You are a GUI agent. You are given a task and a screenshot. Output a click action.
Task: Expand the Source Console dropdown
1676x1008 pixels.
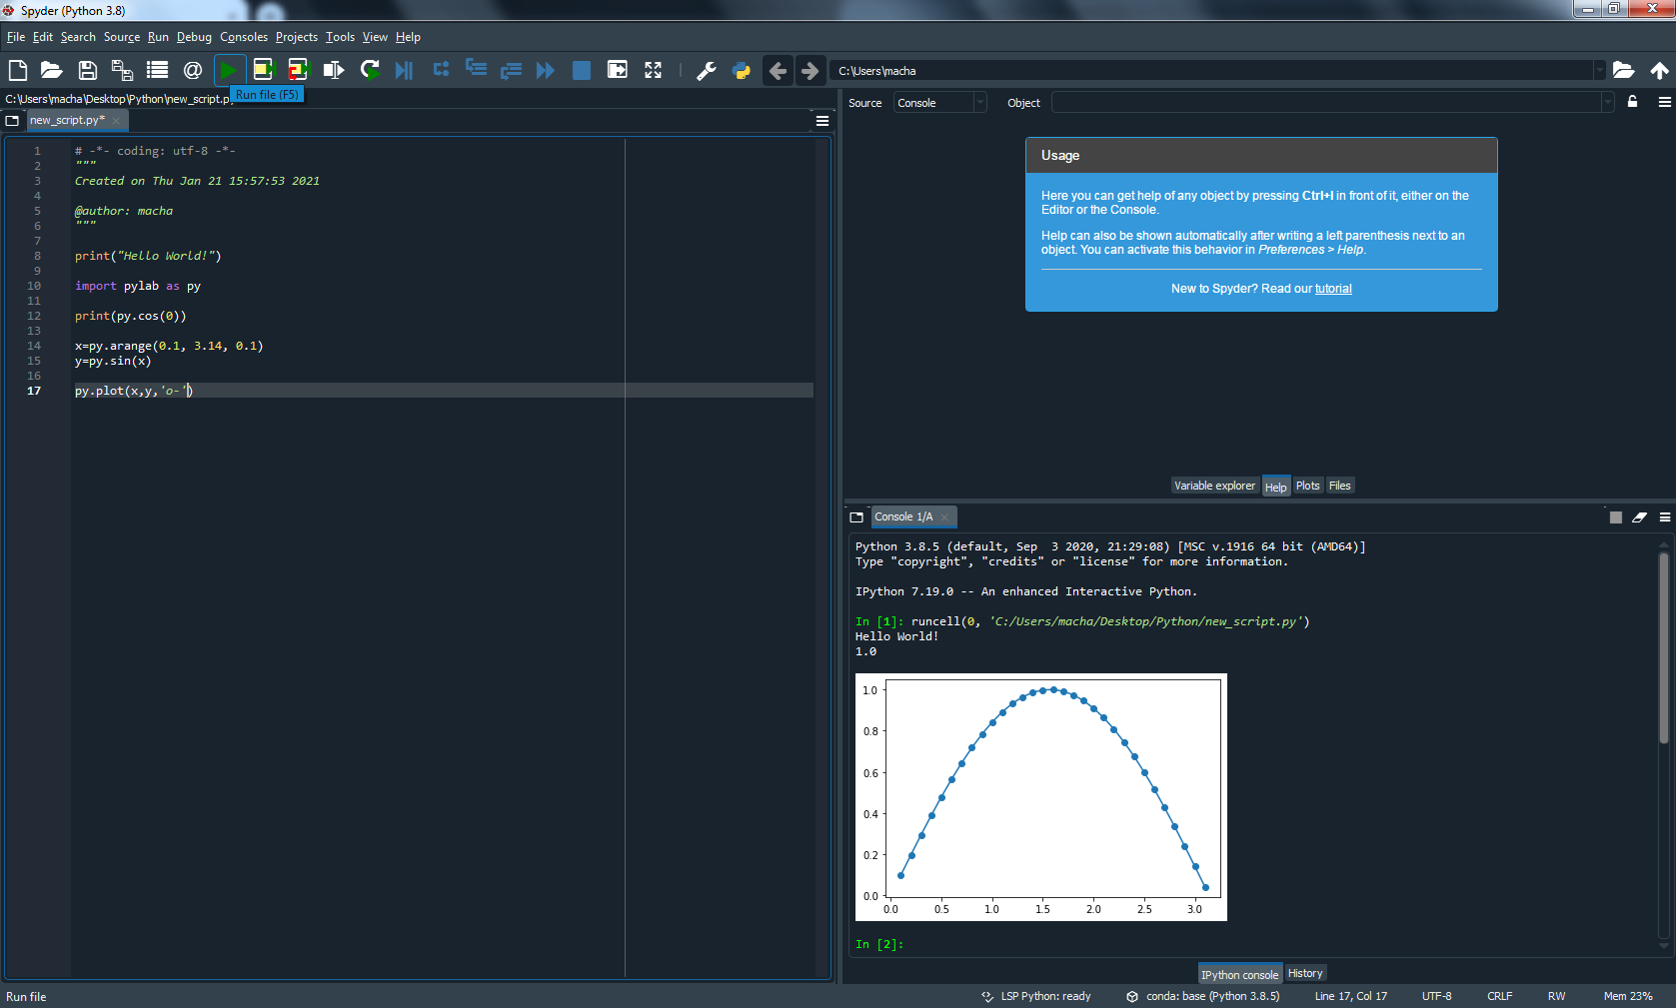click(979, 103)
